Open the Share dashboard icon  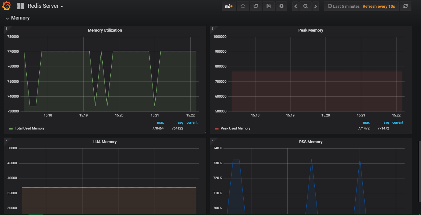click(256, 6)
